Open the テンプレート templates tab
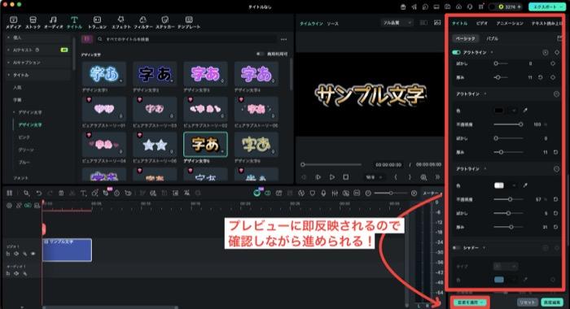570x309 pixels. [189, 22]
